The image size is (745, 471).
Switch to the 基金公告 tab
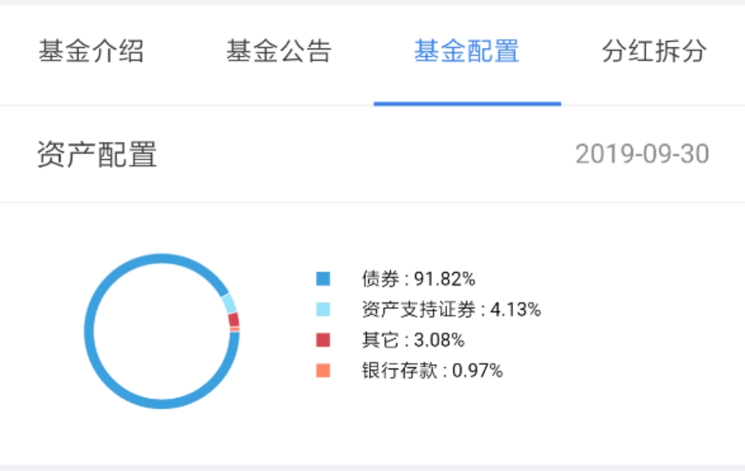tap(279, 51)
